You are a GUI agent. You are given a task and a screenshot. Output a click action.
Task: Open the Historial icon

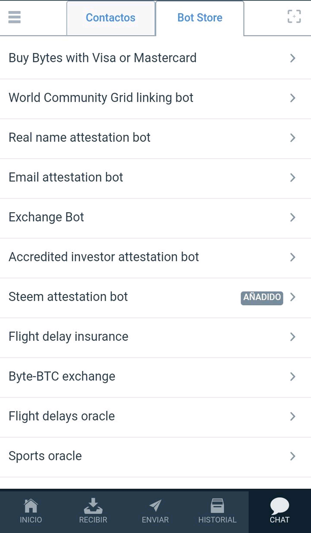[x=217, y=506]
